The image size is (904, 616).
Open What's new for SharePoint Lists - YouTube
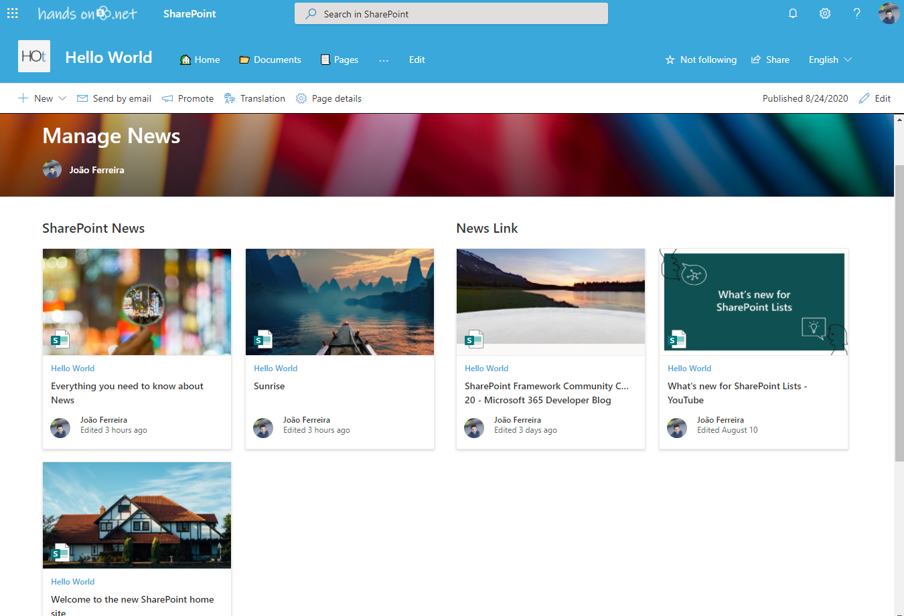(x=737, y=393)
